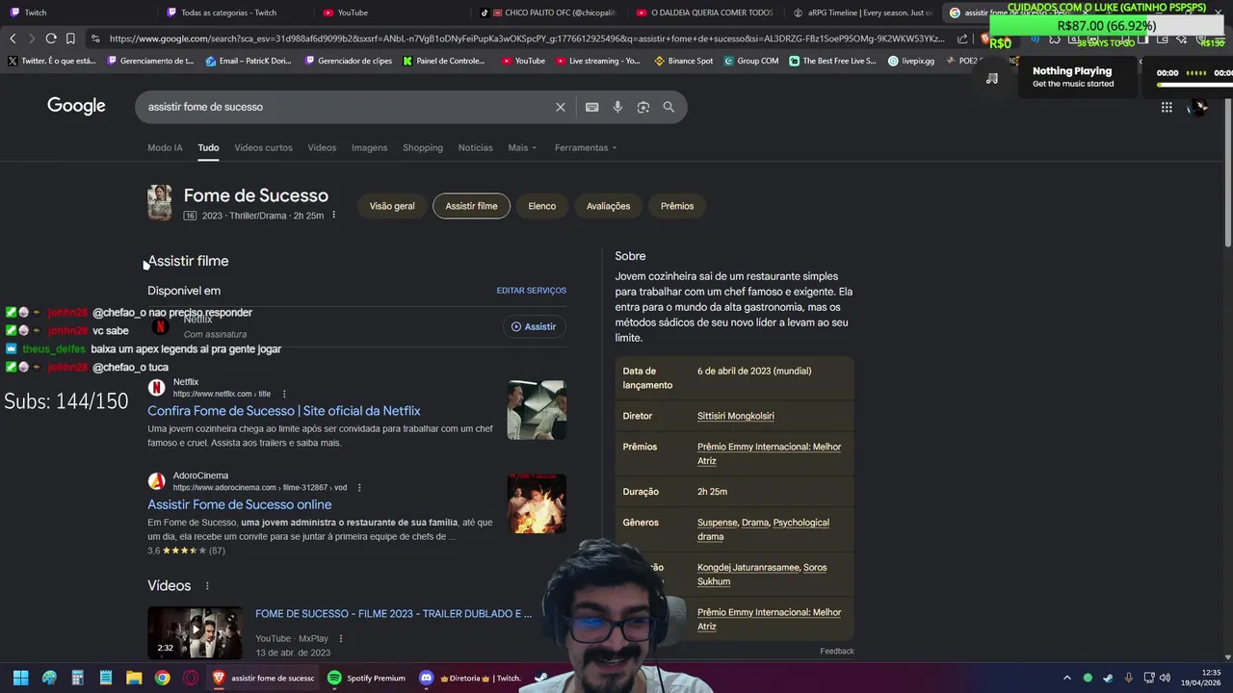Click the Kongdej Jaturanrasamee link

(748, 567)
